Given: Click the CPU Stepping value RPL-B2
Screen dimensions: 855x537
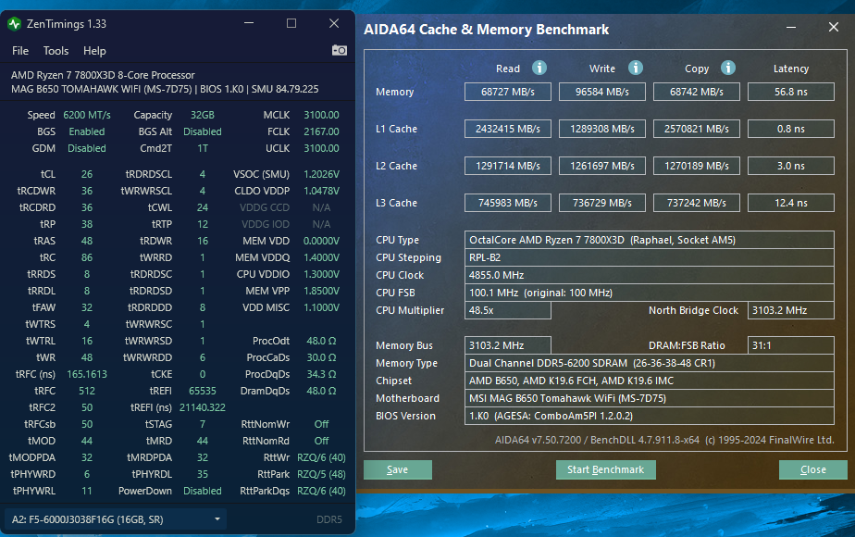Looking at the screenshot, I should click(x=649, y=257).
